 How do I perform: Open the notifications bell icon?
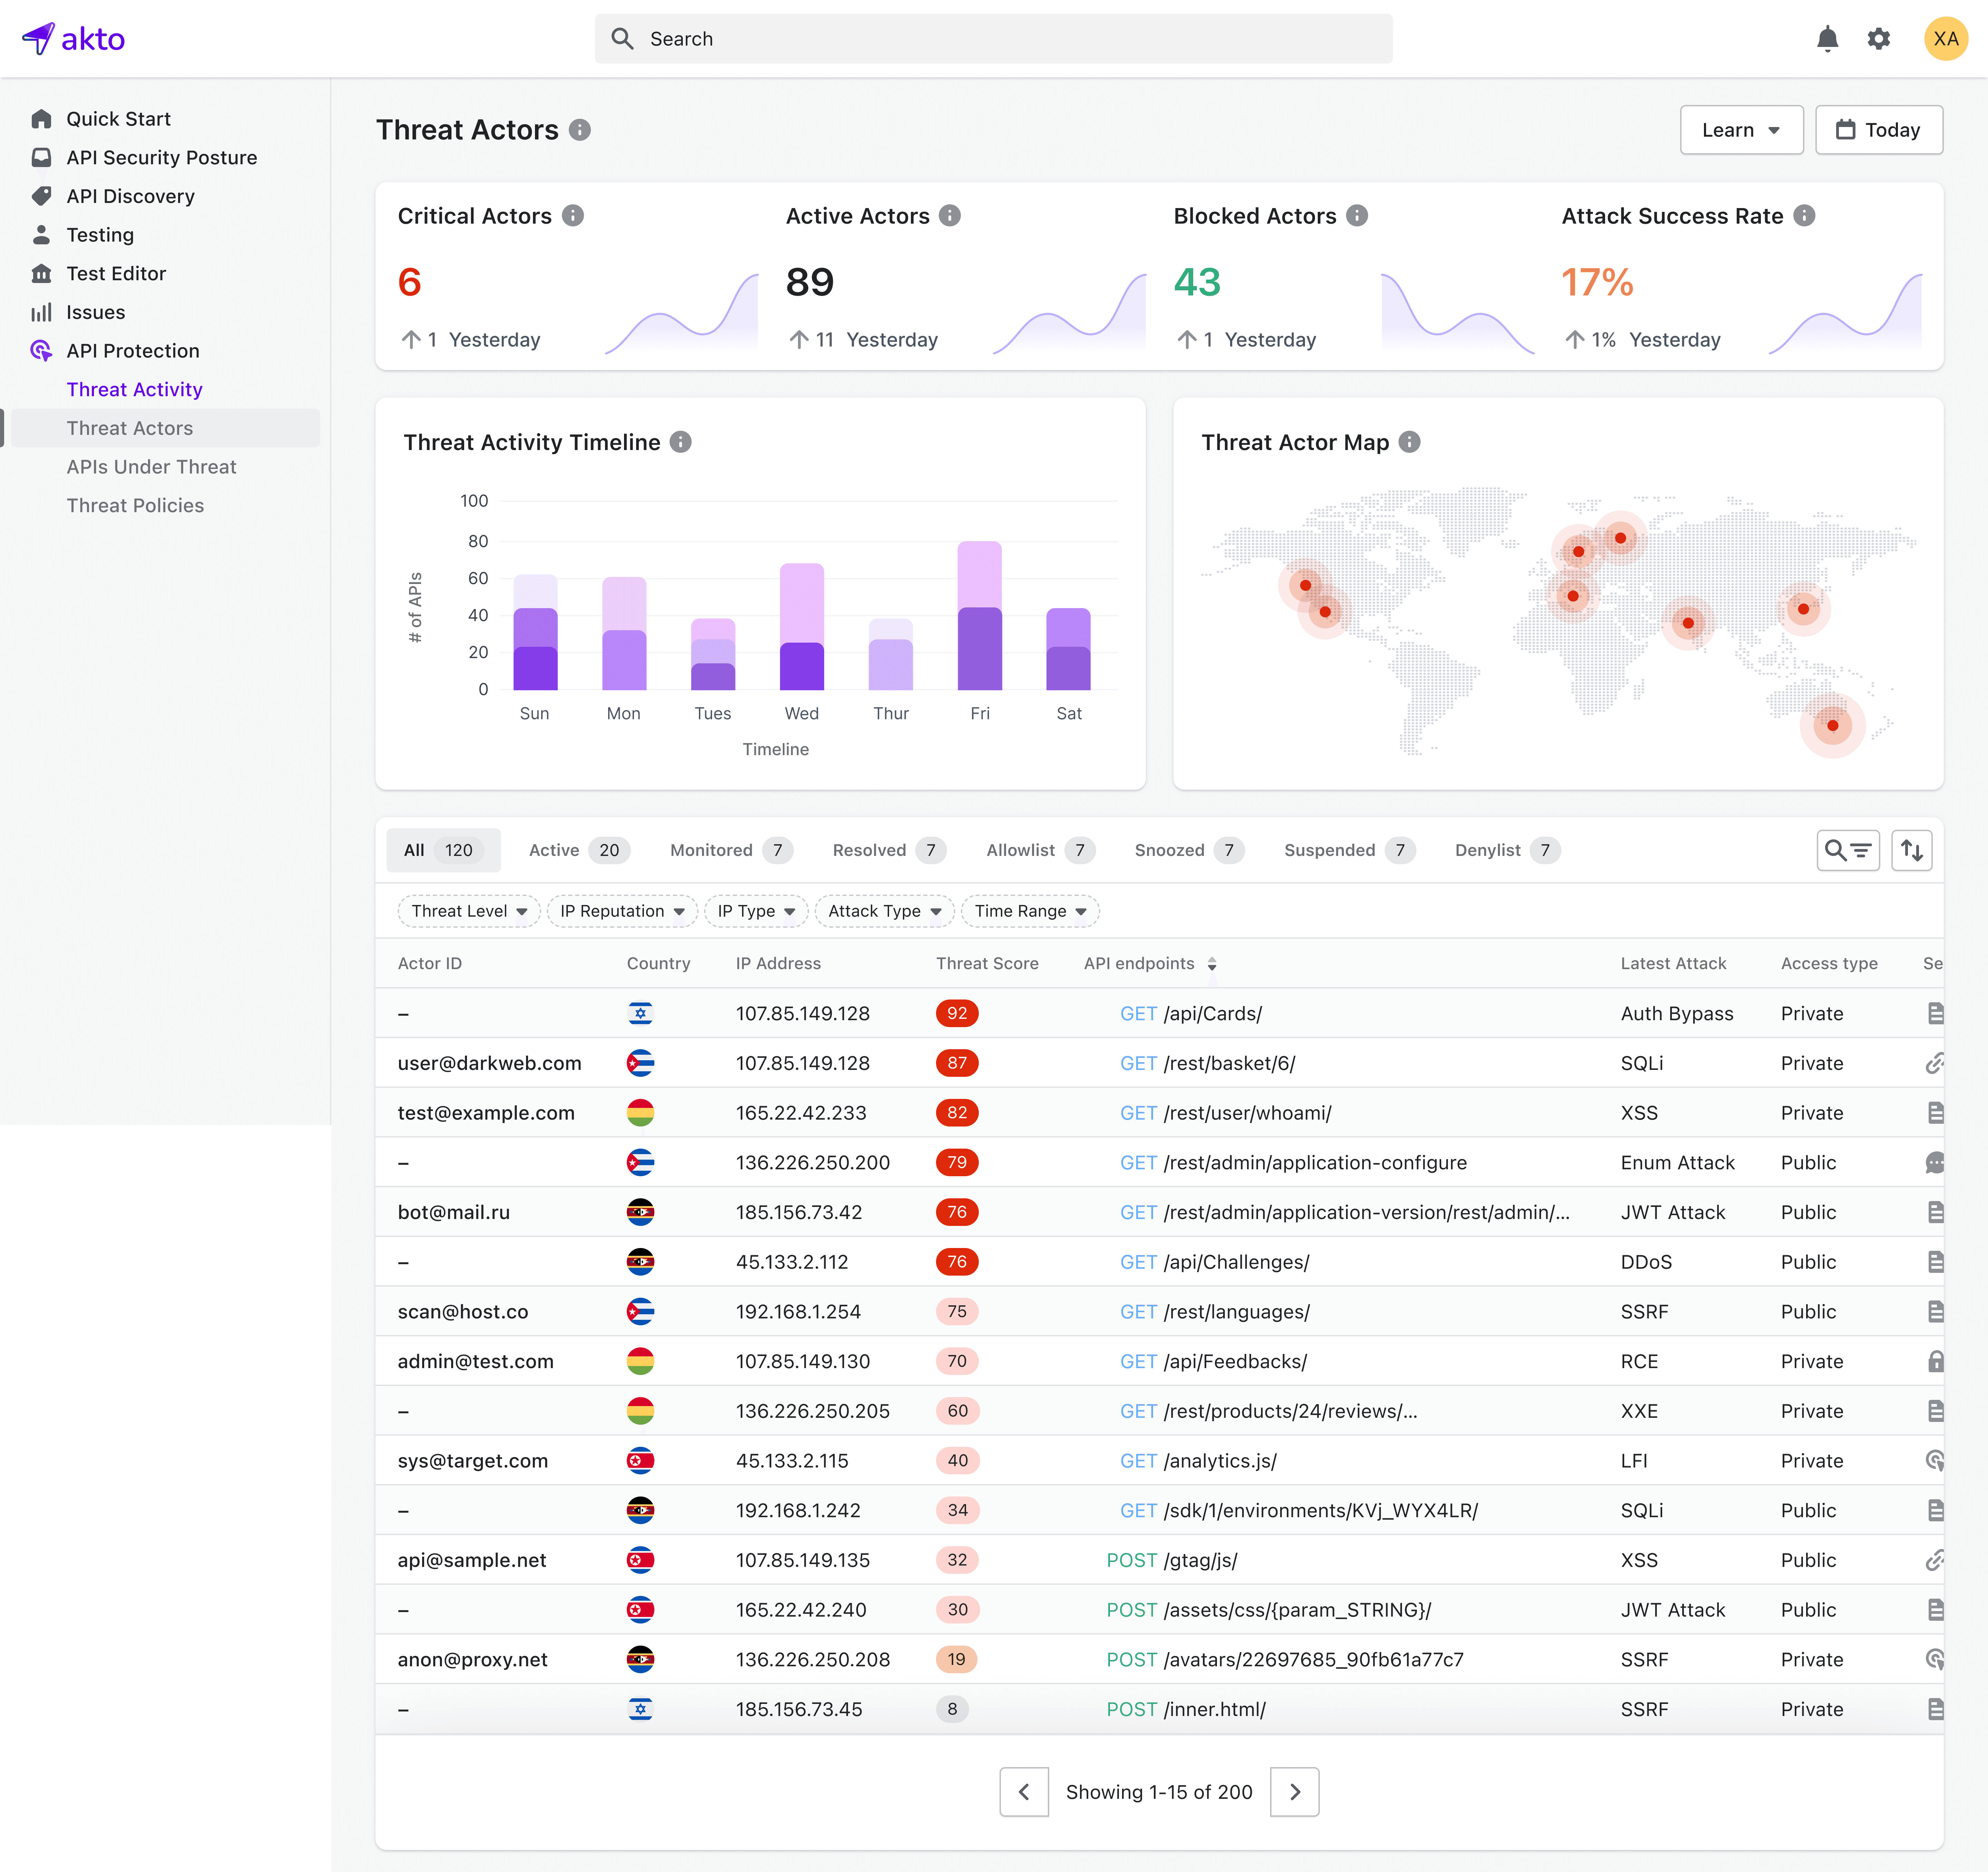point(1827,39)
